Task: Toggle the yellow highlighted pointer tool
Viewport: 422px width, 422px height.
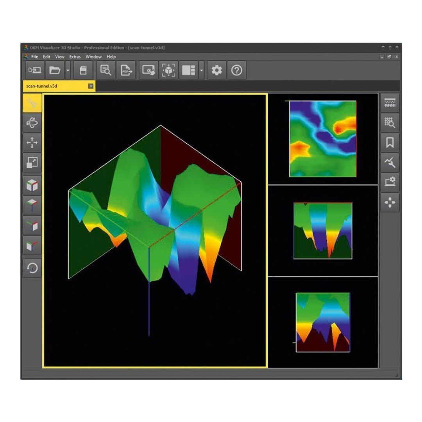Action: (32, 103)
